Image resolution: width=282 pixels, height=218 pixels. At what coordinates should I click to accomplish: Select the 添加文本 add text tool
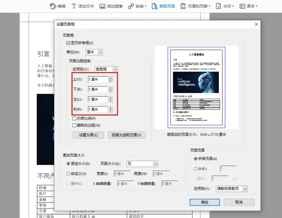83,6
